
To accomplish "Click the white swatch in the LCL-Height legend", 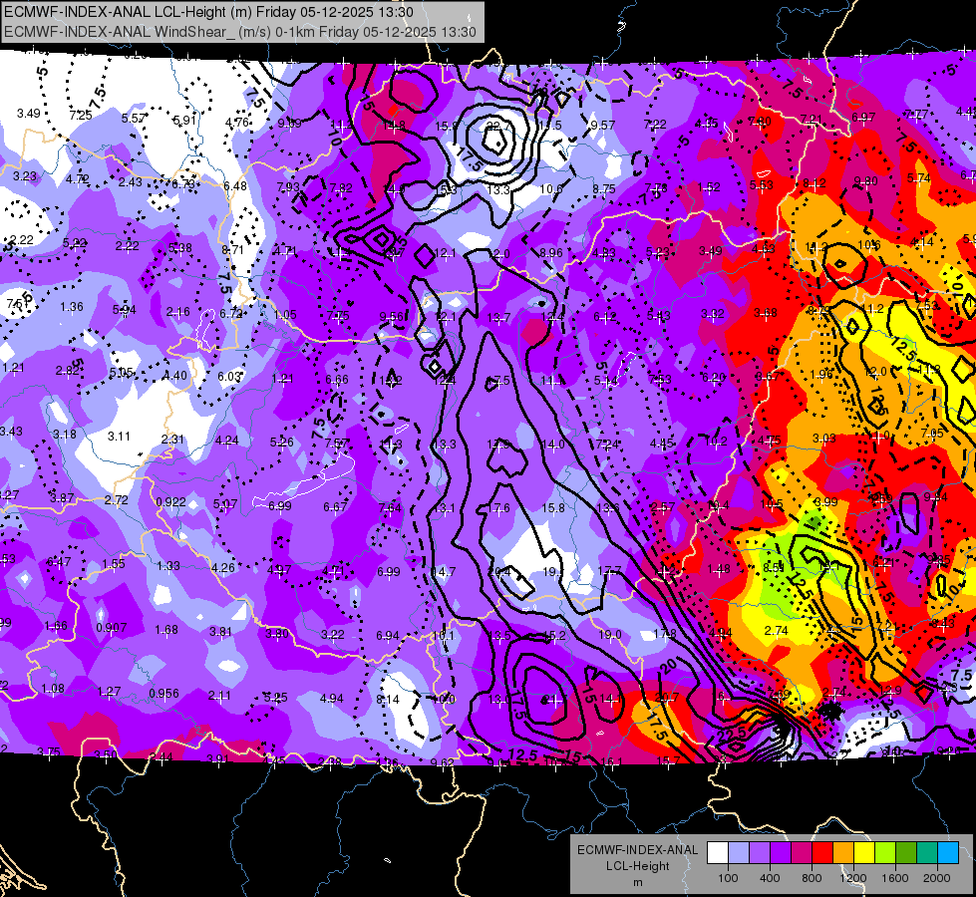I will [718, 853].
